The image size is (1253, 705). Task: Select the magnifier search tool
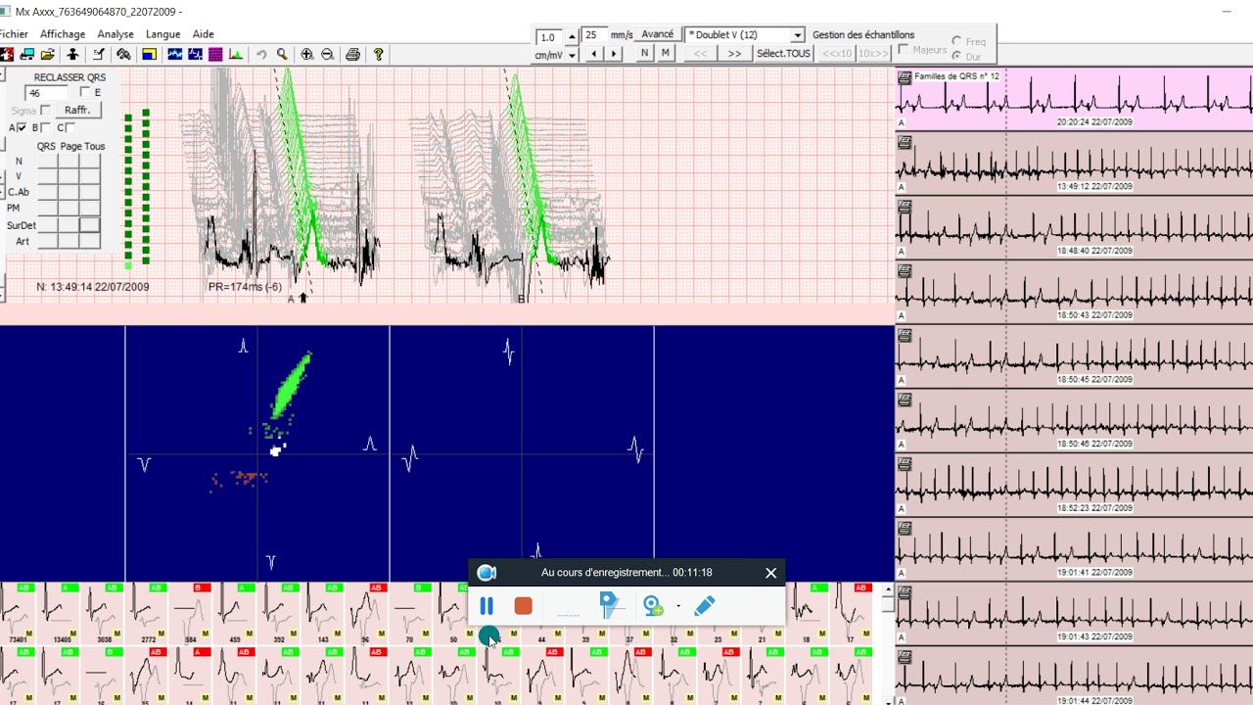point(282,54)
